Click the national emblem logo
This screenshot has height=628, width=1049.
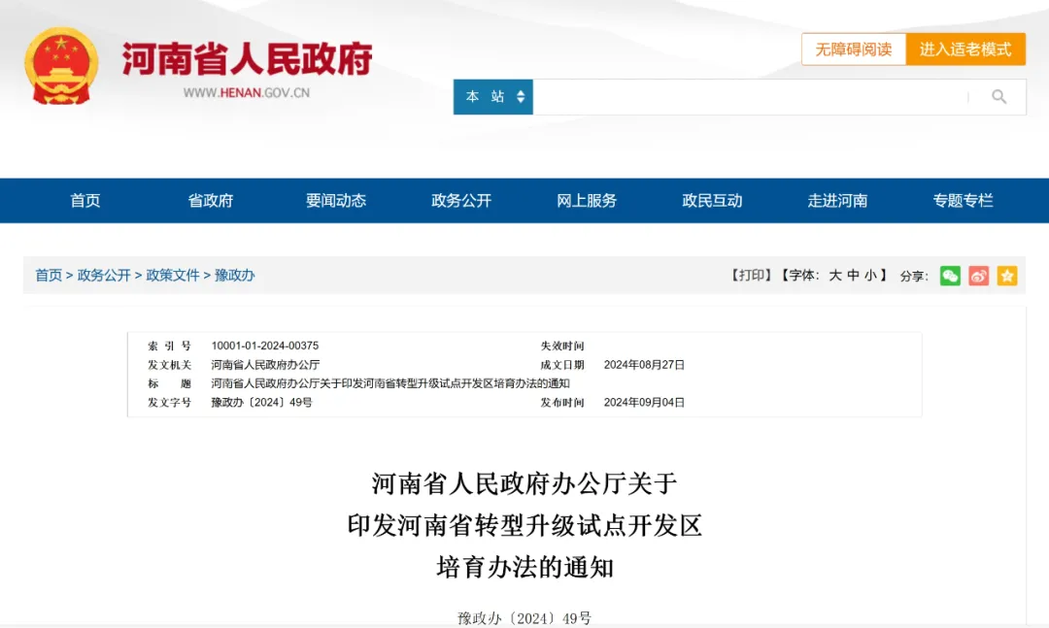point(61,65)
